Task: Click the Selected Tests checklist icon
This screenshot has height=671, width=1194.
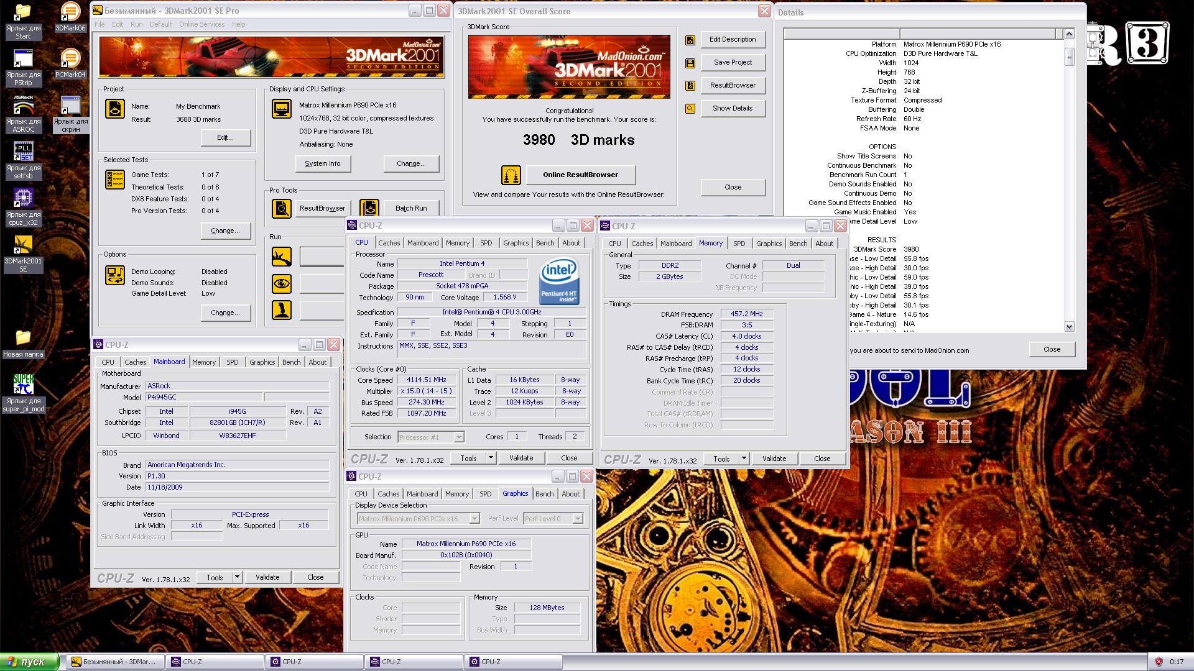Action: (x=115, y=180)
